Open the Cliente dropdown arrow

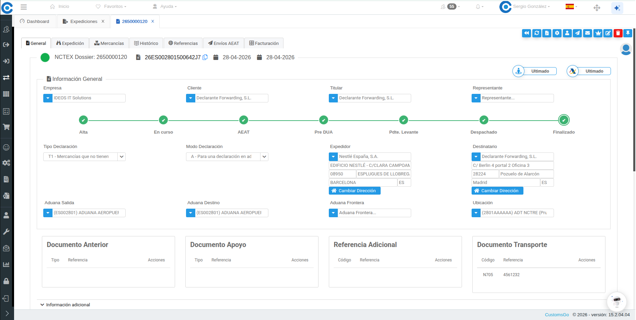point(190,98)
